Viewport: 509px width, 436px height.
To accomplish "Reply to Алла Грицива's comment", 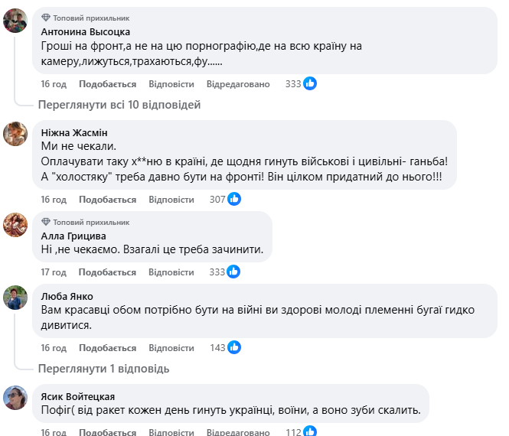I will click(x=171, y=272).
